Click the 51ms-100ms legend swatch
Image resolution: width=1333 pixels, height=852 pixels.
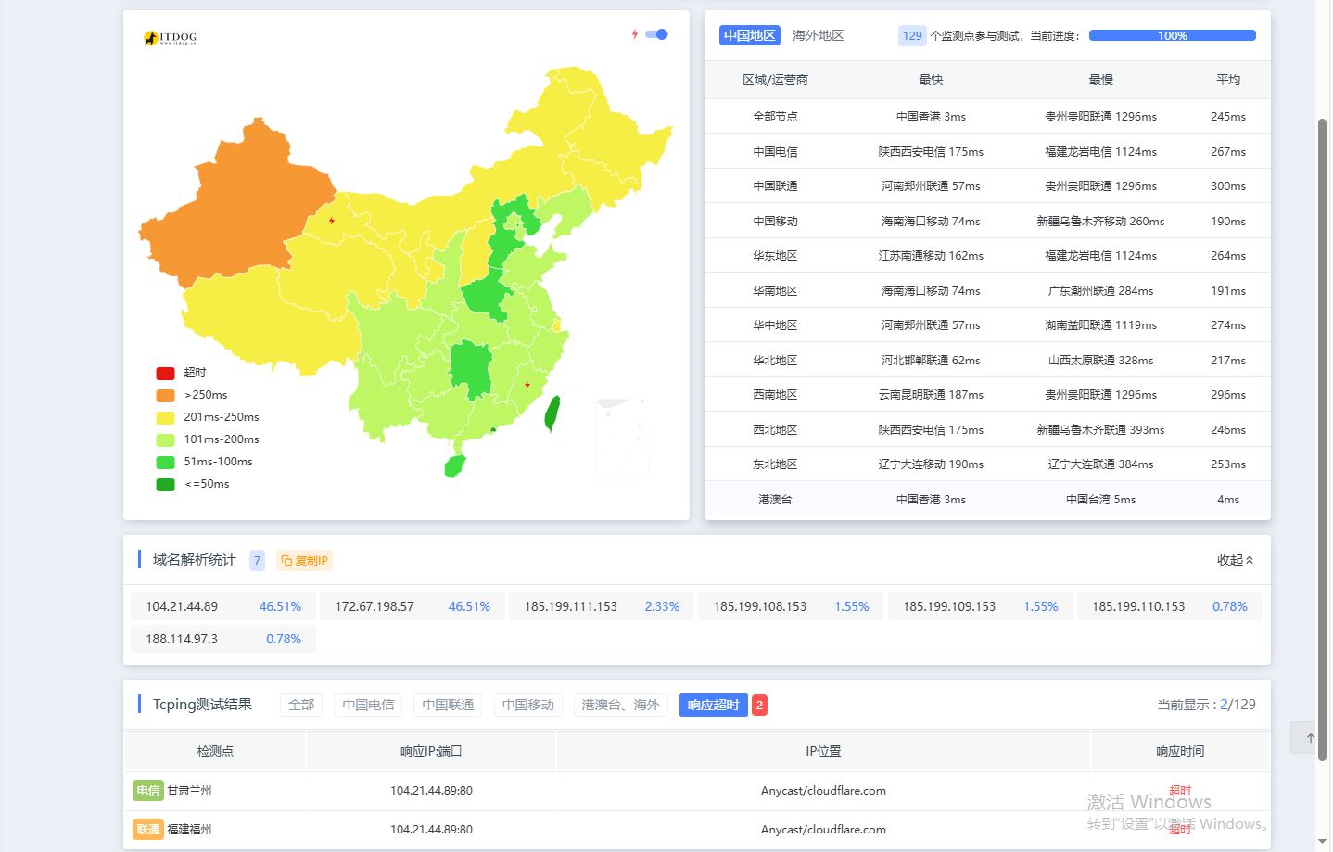pyautogui.click(x=166, y=462)
